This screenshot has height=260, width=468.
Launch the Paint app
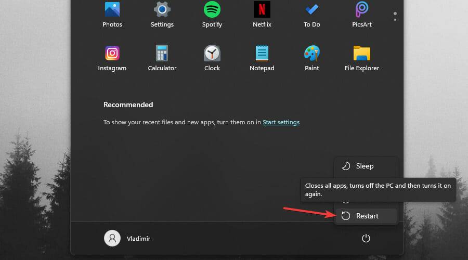[311, 58]
